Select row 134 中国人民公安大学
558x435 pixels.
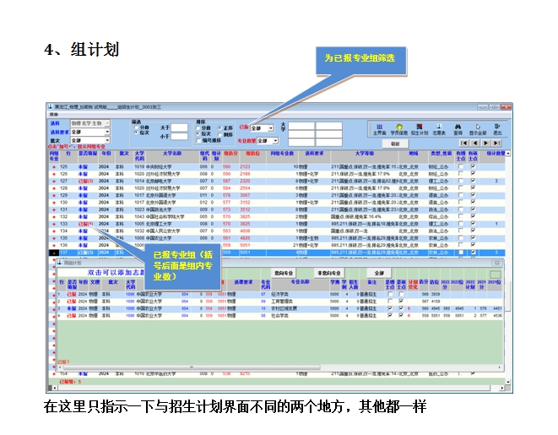[277, 231]
